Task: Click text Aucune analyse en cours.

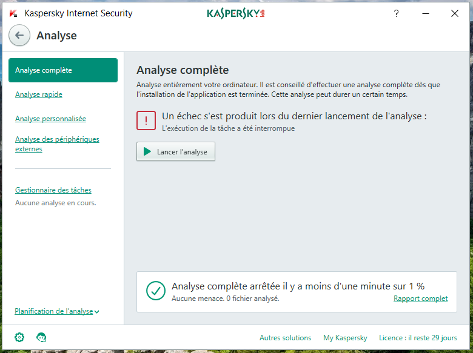Action: click(x=56, y=203)
